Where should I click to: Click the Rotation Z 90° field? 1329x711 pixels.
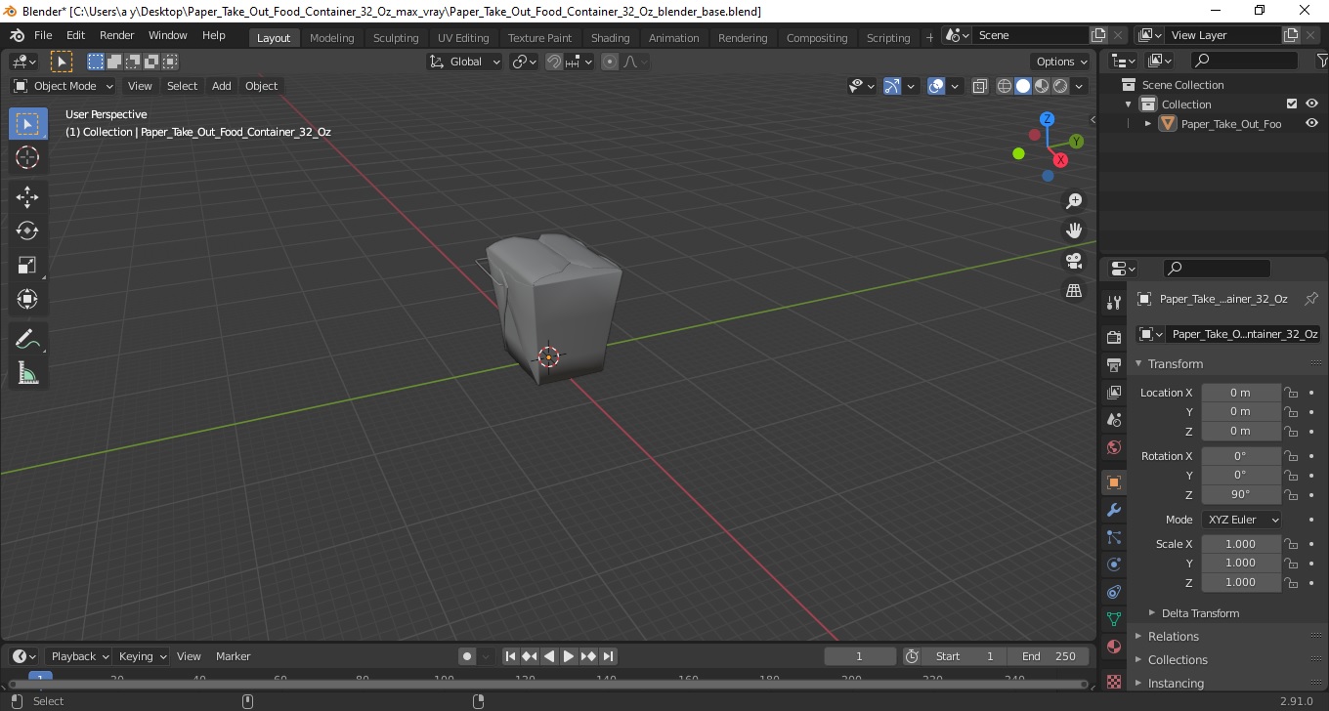point(1240,494)
